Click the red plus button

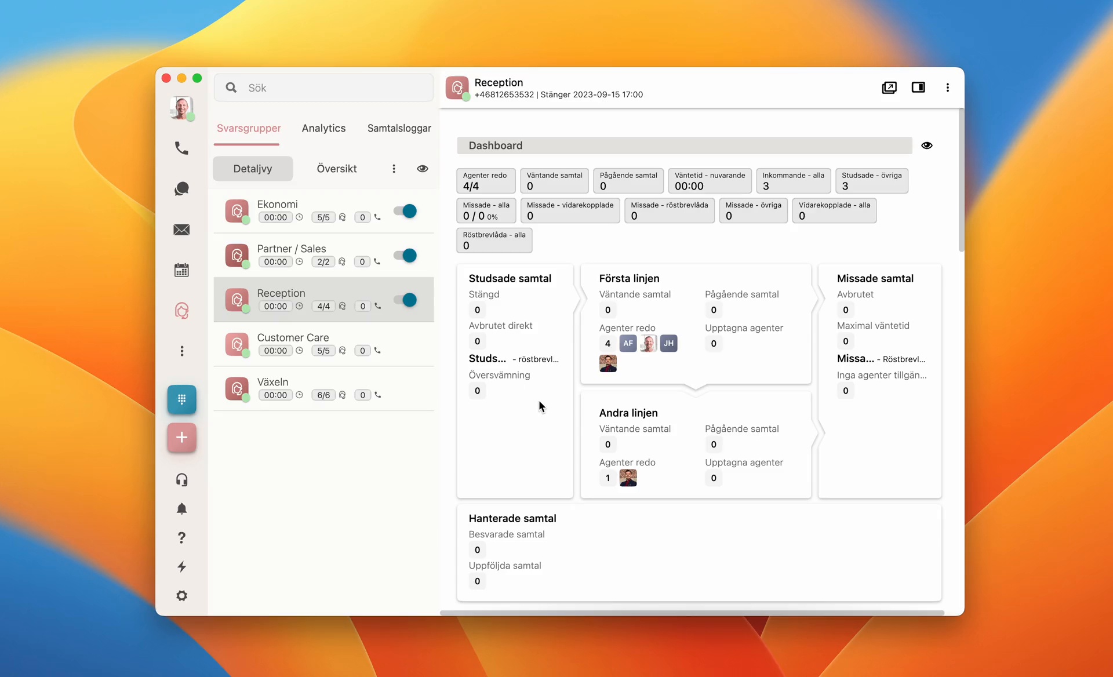click(181, 438)
